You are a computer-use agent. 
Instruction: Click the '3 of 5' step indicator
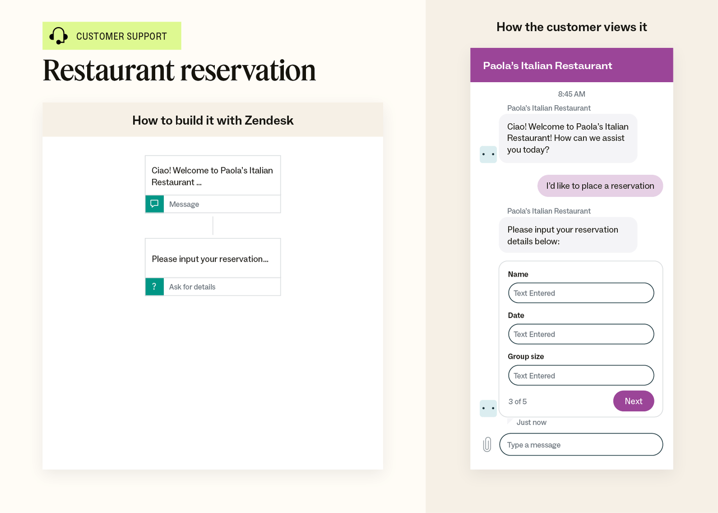pos(517,402)
